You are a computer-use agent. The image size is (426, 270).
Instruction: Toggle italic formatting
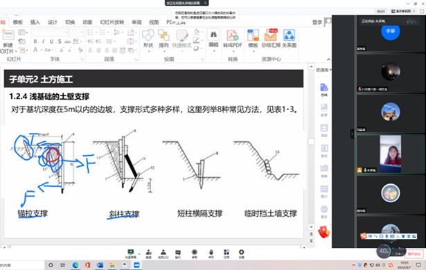[43, 42]
